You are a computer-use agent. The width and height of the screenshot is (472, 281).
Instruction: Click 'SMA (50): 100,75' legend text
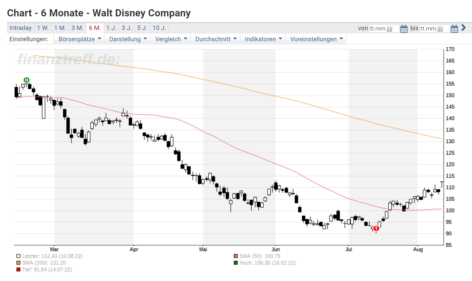tap(260, 256)
